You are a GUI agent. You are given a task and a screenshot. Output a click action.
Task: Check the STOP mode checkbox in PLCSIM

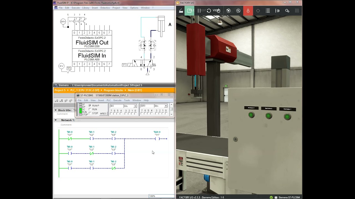(x=90, y=113)
